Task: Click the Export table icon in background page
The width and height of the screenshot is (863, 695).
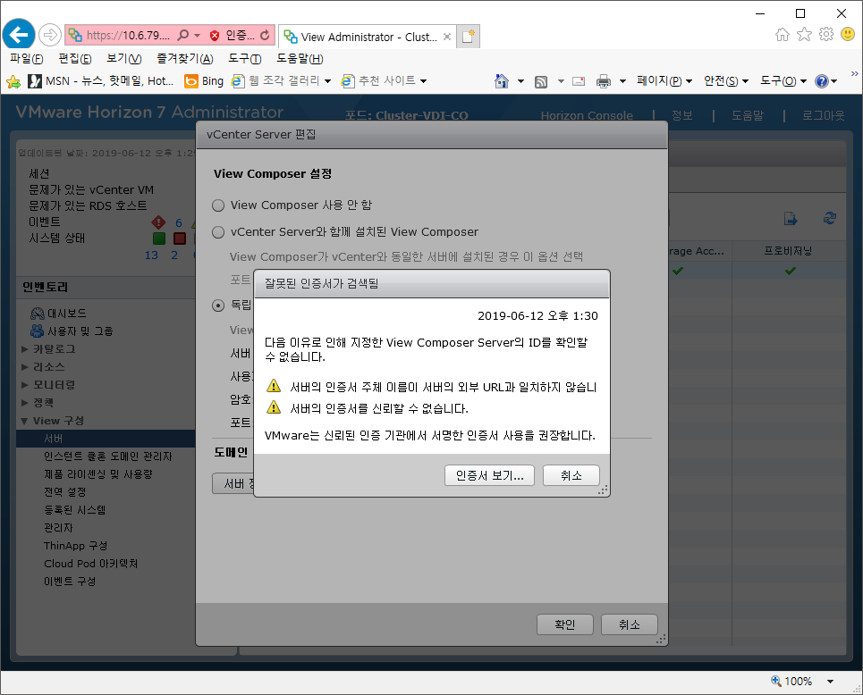Action: coord(791,219)
